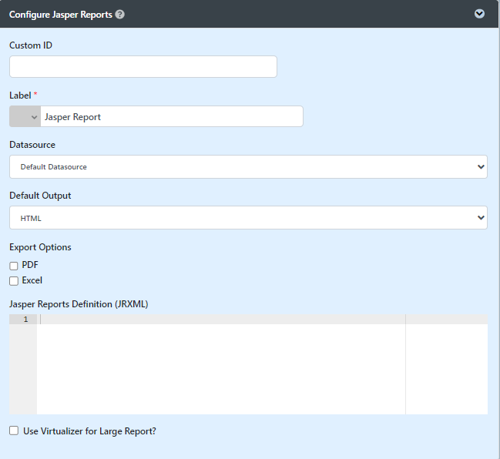The height and width of the screenshot is (459, 500).
Task: Click the Label field containing Jasper Report
Action: (171, 117)
